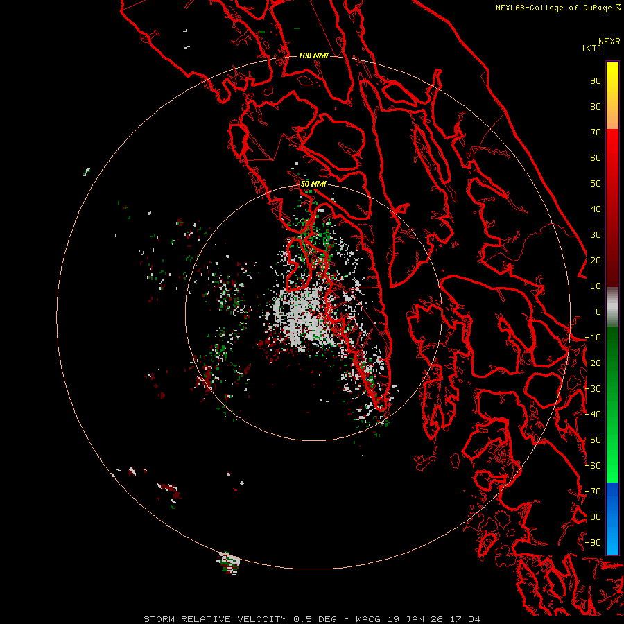
Task: Click the bright red segment of the color bar
Action: click(x=612, y=208)
